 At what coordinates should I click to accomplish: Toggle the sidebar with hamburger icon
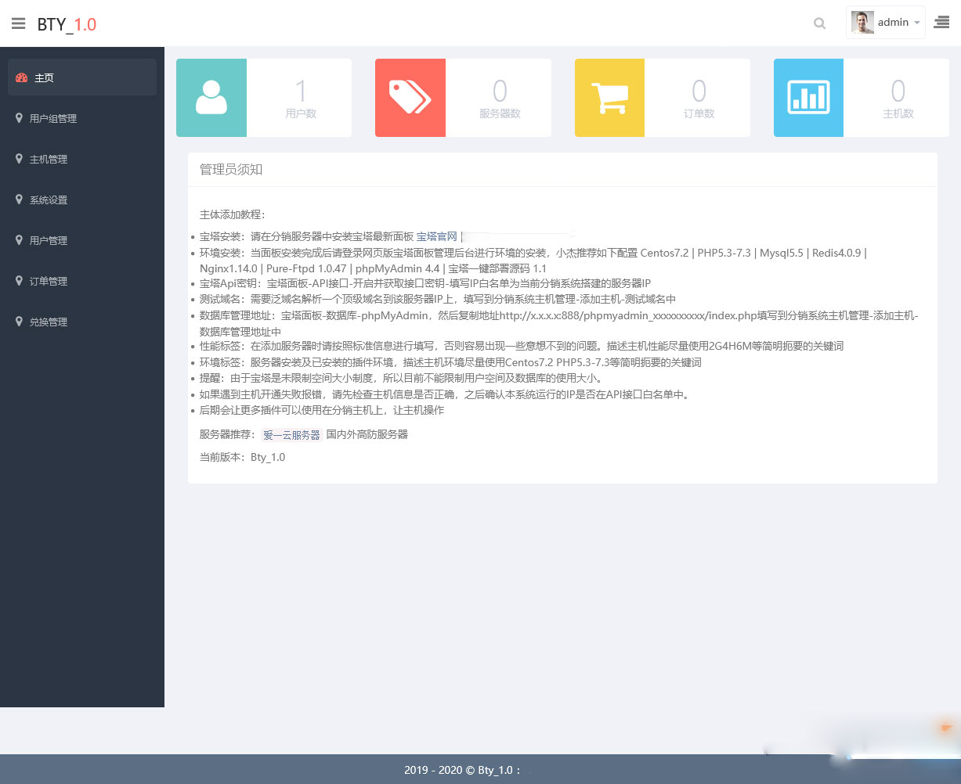point(18,23)
